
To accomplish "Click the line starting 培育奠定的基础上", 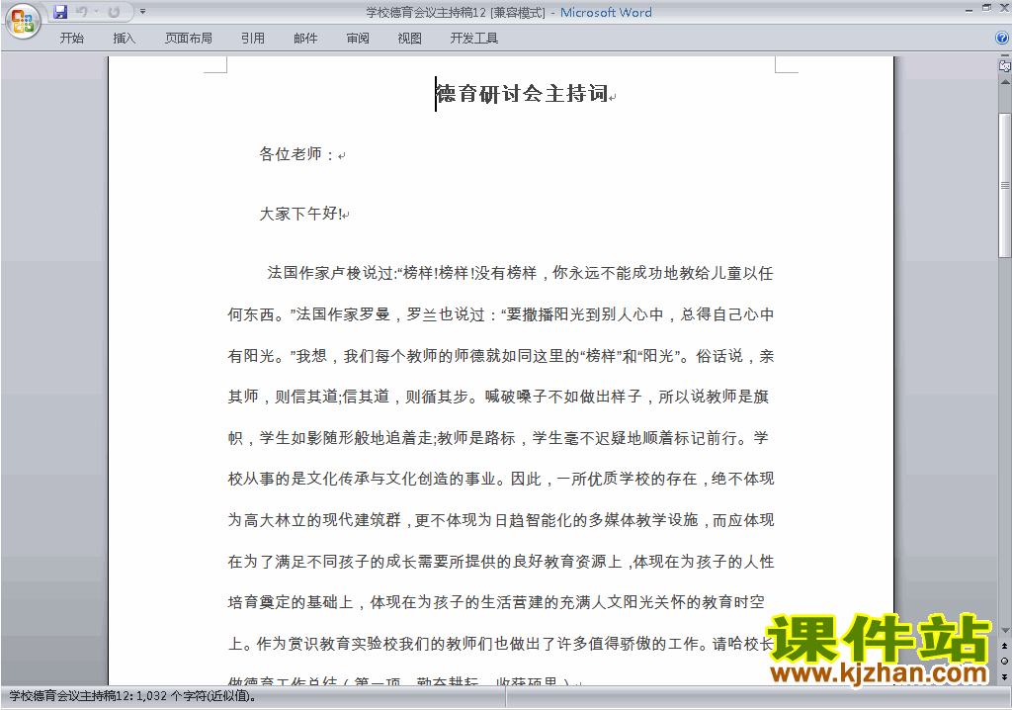I will tap(496, 602).
